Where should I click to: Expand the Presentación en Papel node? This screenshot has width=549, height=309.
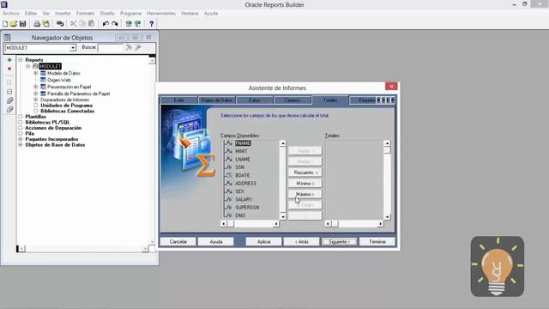35,87
